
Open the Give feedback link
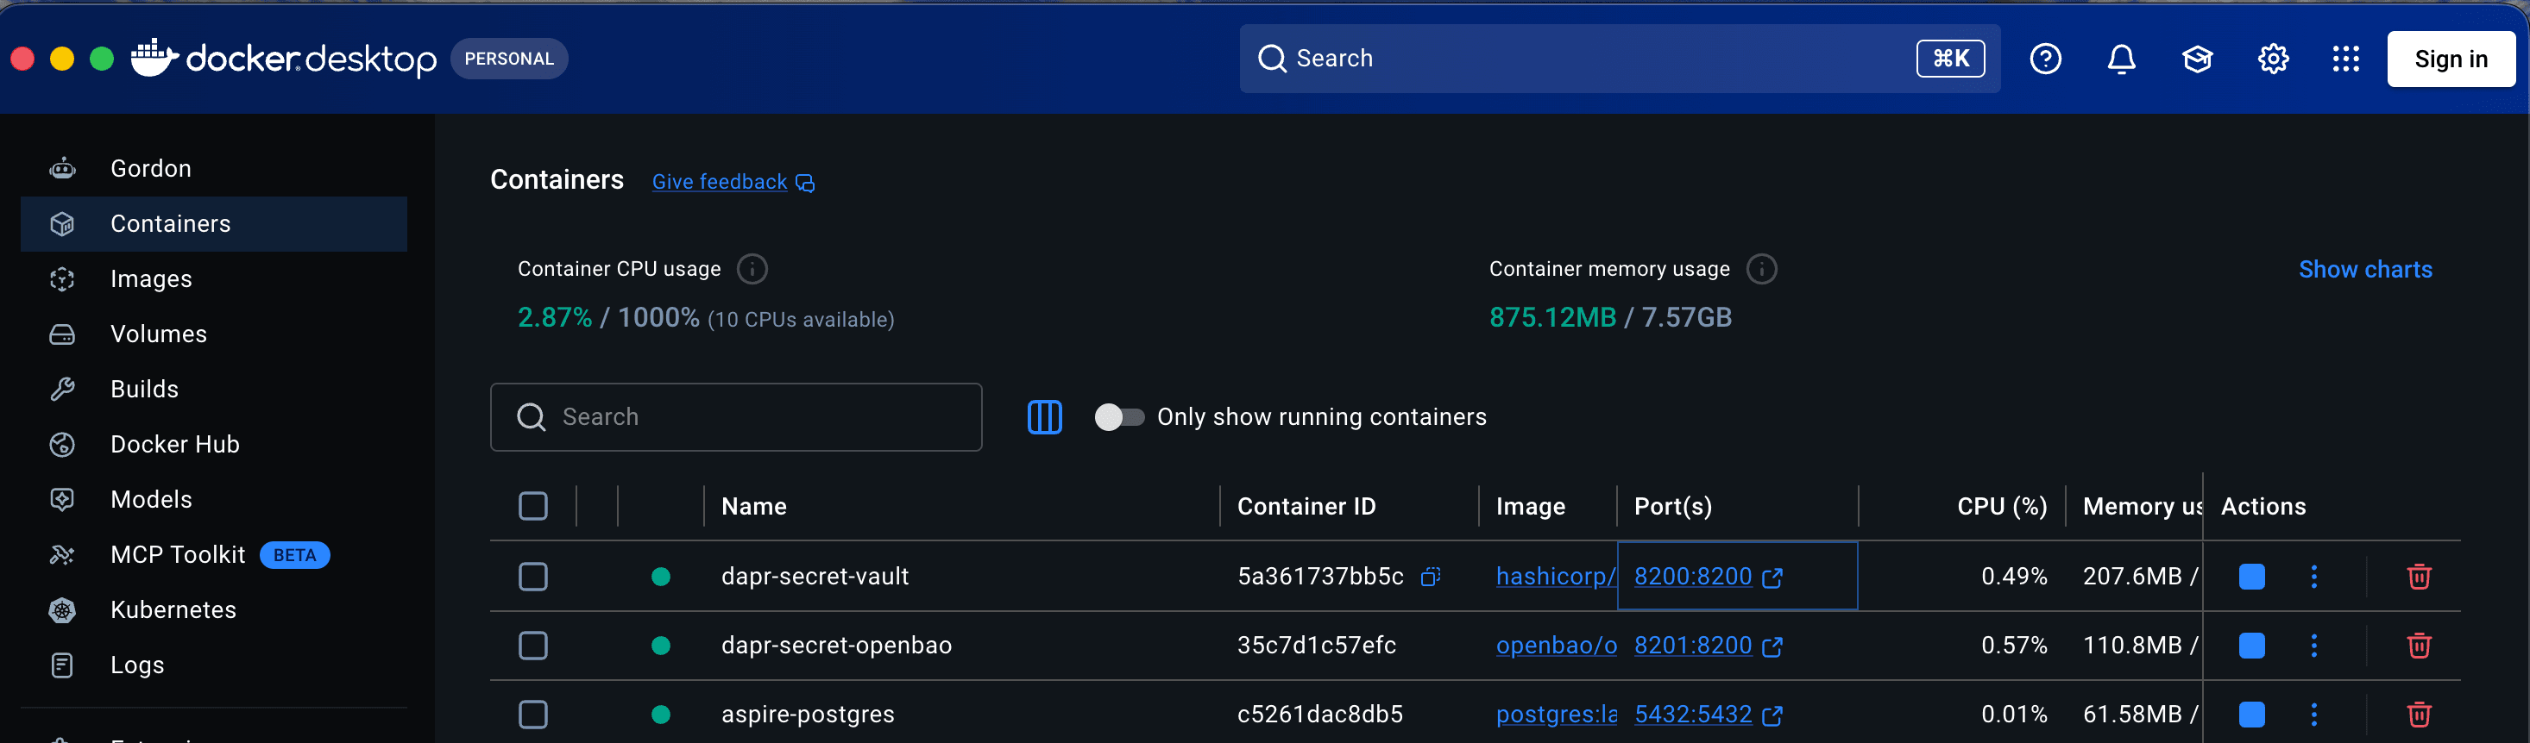pyautogui.click(x=733, y=182)
